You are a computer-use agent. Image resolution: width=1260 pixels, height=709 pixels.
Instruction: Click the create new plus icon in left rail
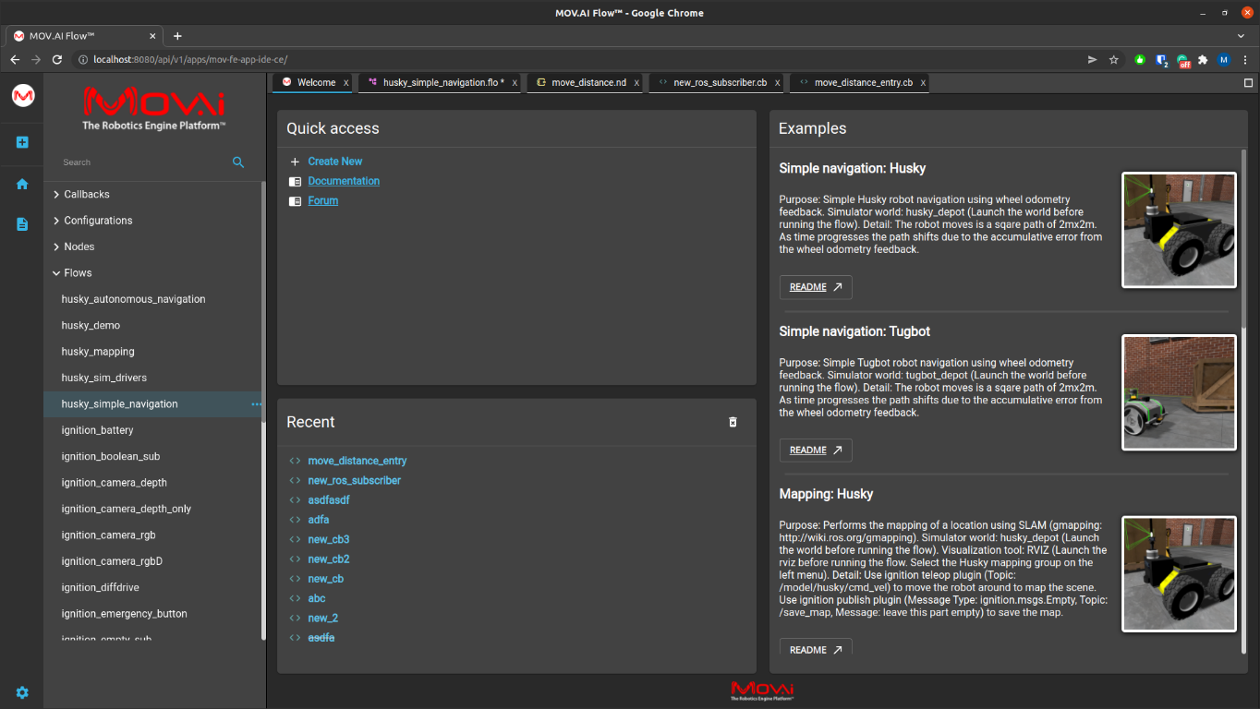(22, 142)
